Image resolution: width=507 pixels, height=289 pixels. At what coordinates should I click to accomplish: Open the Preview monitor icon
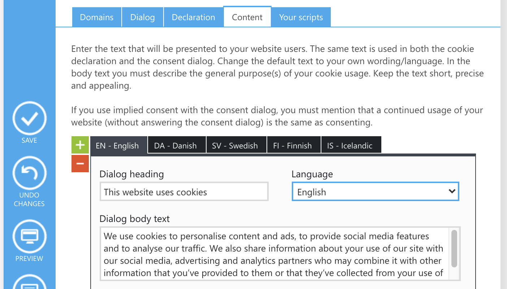29,236
